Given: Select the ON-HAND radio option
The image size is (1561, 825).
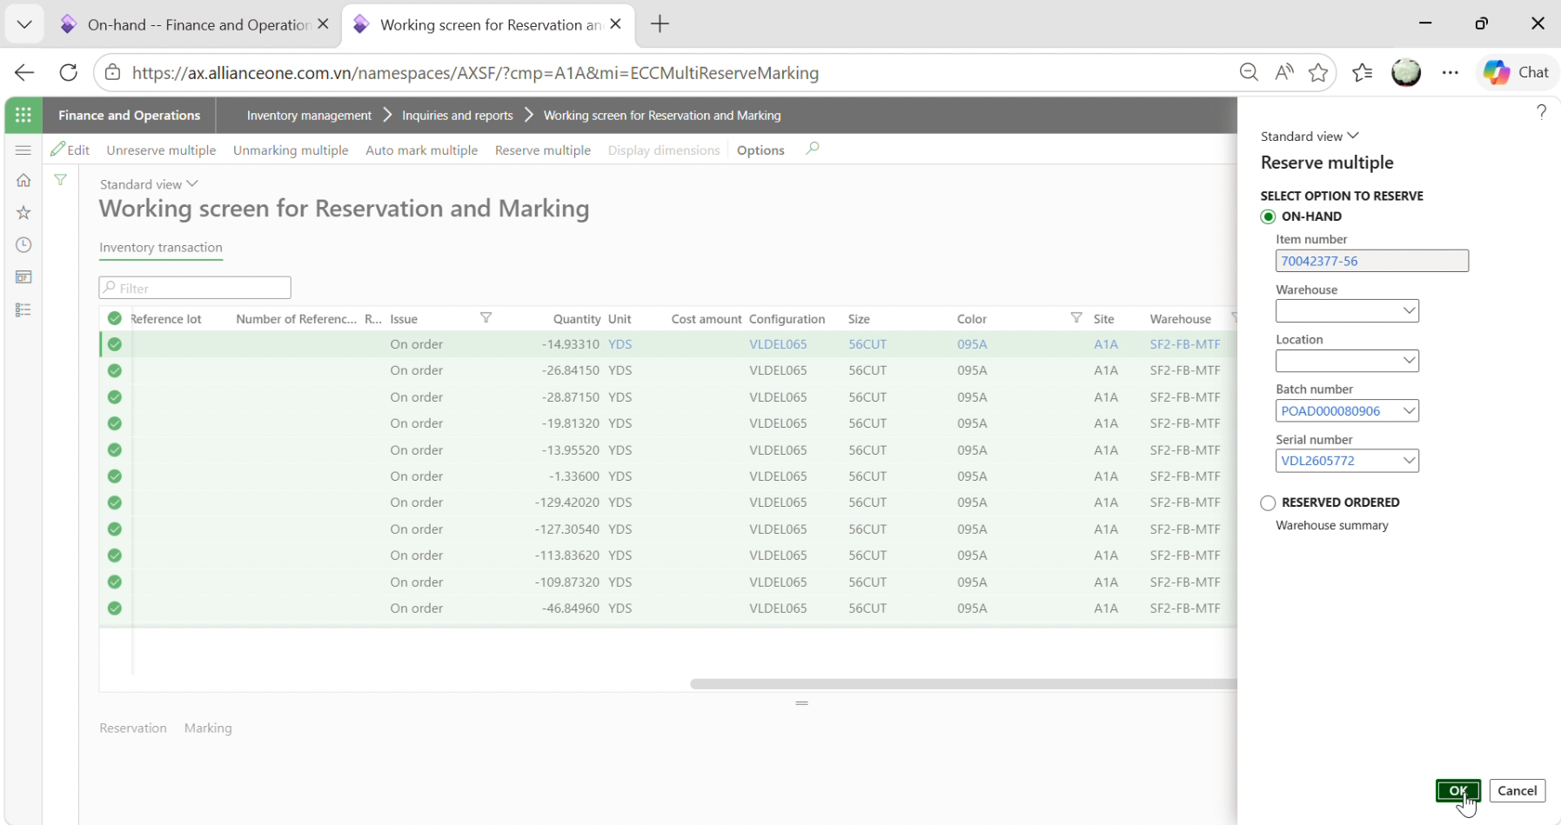Looking at the screenshot, I should [x=1268, y=216].
